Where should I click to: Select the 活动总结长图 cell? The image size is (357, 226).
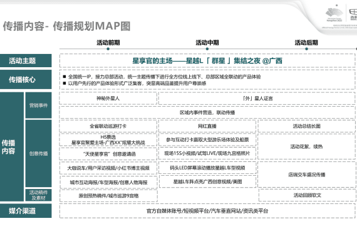306,126
